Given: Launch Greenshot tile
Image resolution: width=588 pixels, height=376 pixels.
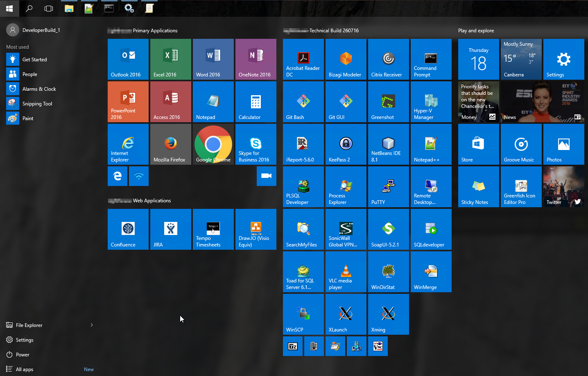Looking at the screenshot, I should point(389,102).
